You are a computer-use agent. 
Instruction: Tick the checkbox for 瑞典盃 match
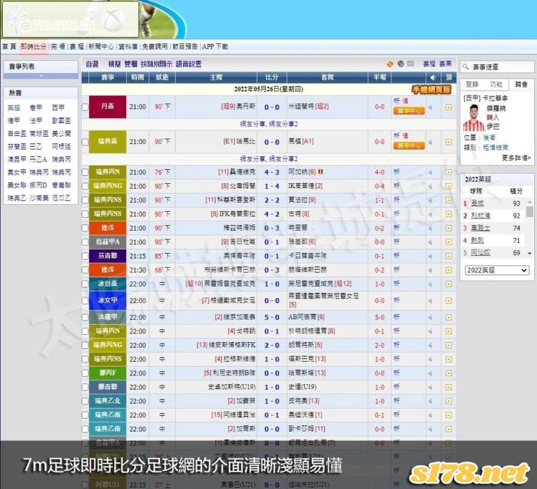coord(85,142)
